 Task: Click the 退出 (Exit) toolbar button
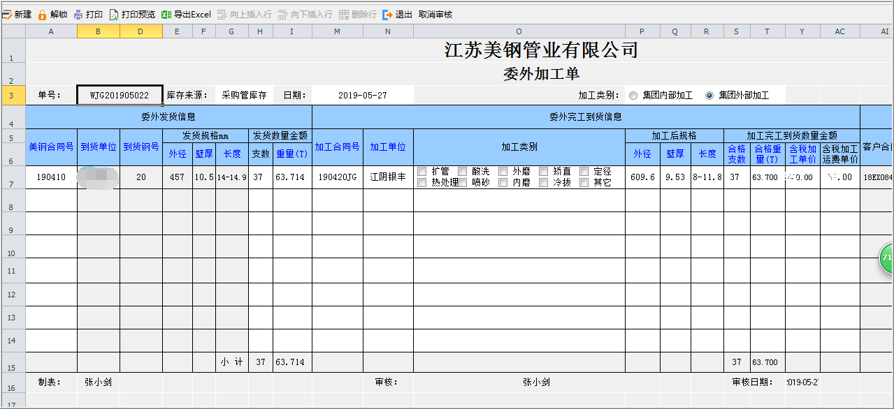pos(397,14)
